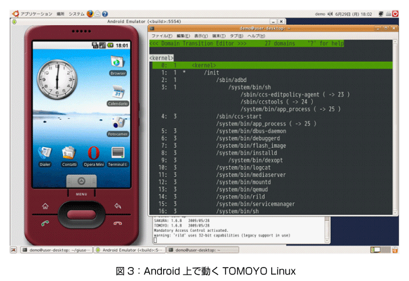Open the タブ(B) terminal menu
Screen dimensions: 409x281
click(237, 36)
